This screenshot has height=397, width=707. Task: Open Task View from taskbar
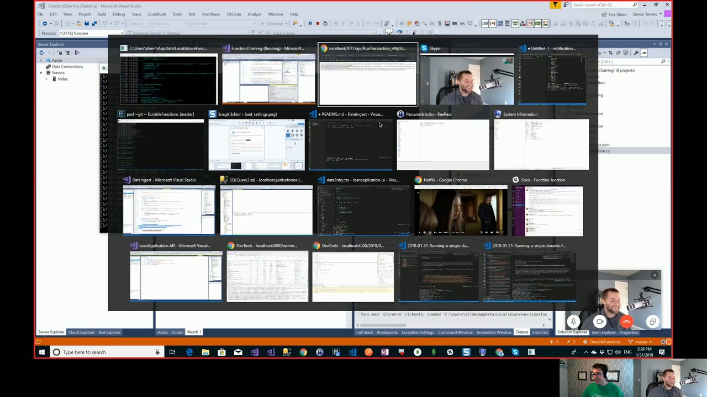coord(172,352)
